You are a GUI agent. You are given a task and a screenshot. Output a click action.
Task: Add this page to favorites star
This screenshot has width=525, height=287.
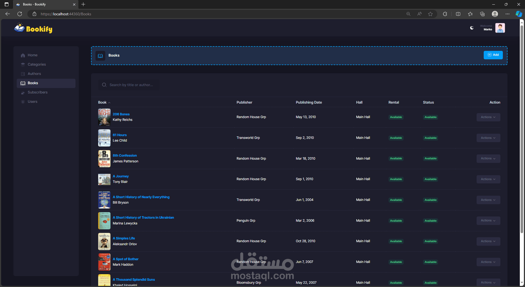pyautogui.click(x=430, y=14)
